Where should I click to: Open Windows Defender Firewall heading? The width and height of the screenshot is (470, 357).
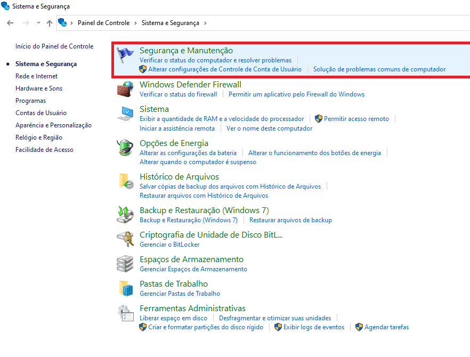190,85
